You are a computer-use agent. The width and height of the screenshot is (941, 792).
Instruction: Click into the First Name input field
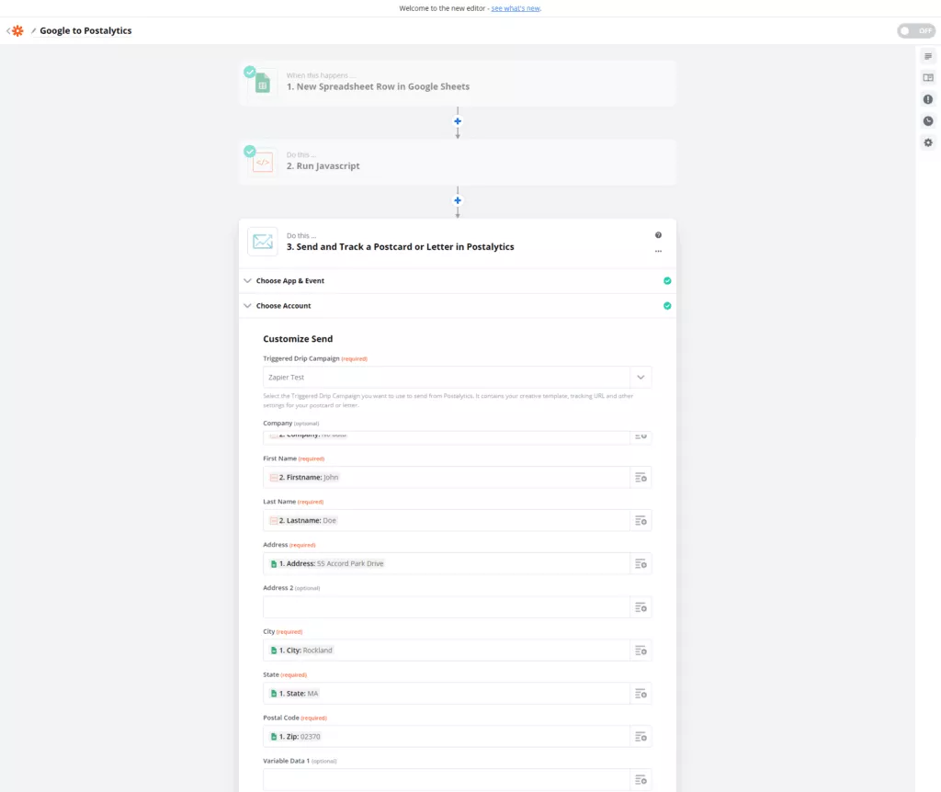(x=447, y=478)
